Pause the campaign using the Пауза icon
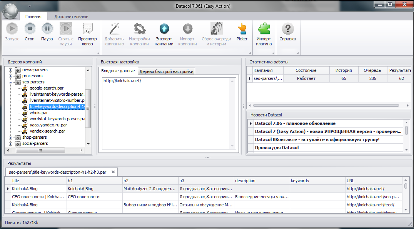 point(47,29)
